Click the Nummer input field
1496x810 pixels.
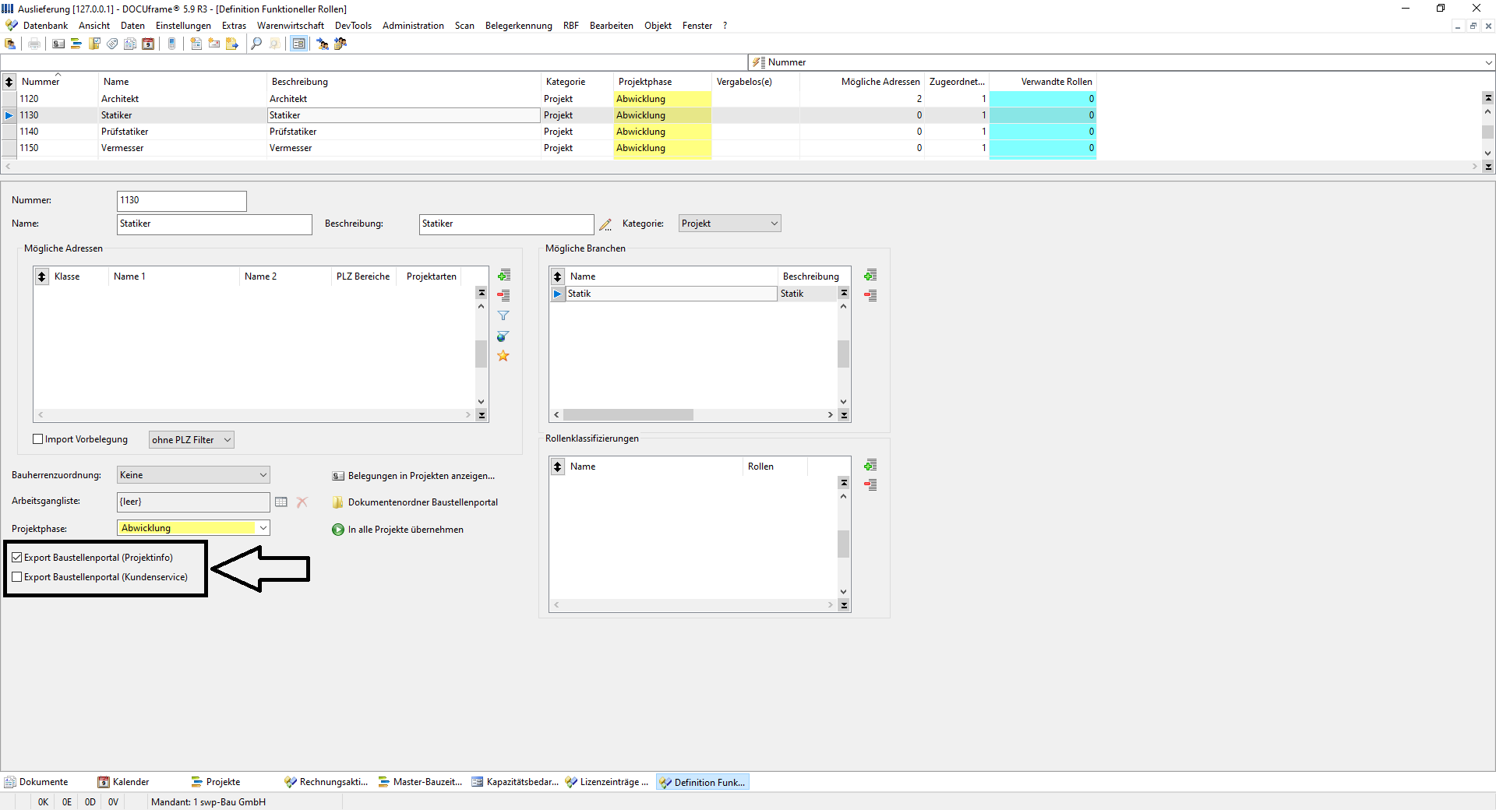(x=182, y=201)
